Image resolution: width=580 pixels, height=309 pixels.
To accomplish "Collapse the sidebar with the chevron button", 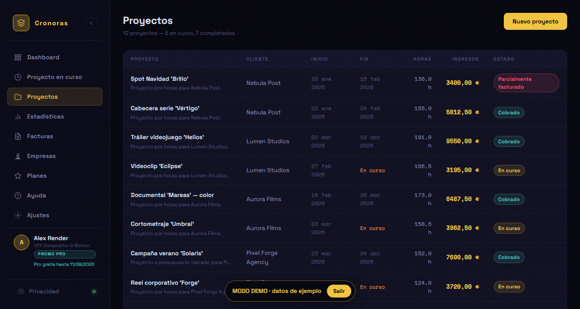I will click(x=91, y=23).
